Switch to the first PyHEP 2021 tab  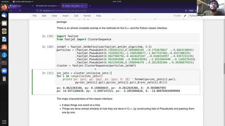point(21,6)
